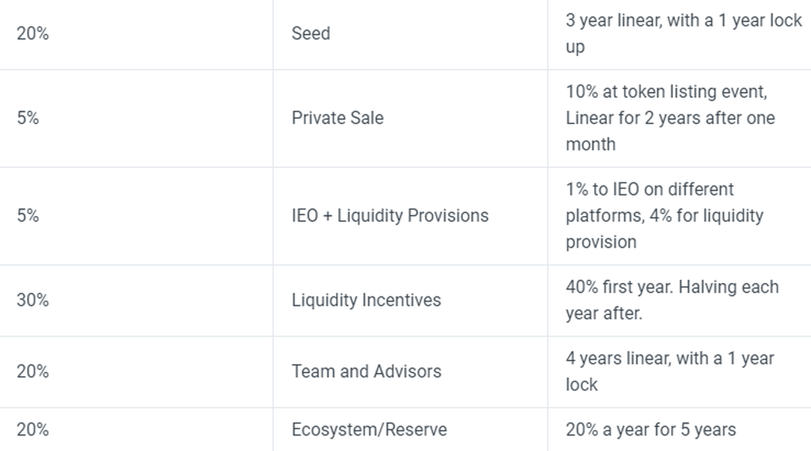811x451 pixels.
Task: Click the '10% at token listing event' text
Action: pos(666,92)
